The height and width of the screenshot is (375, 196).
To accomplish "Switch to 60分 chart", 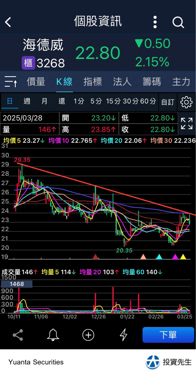I will [148, 101].
